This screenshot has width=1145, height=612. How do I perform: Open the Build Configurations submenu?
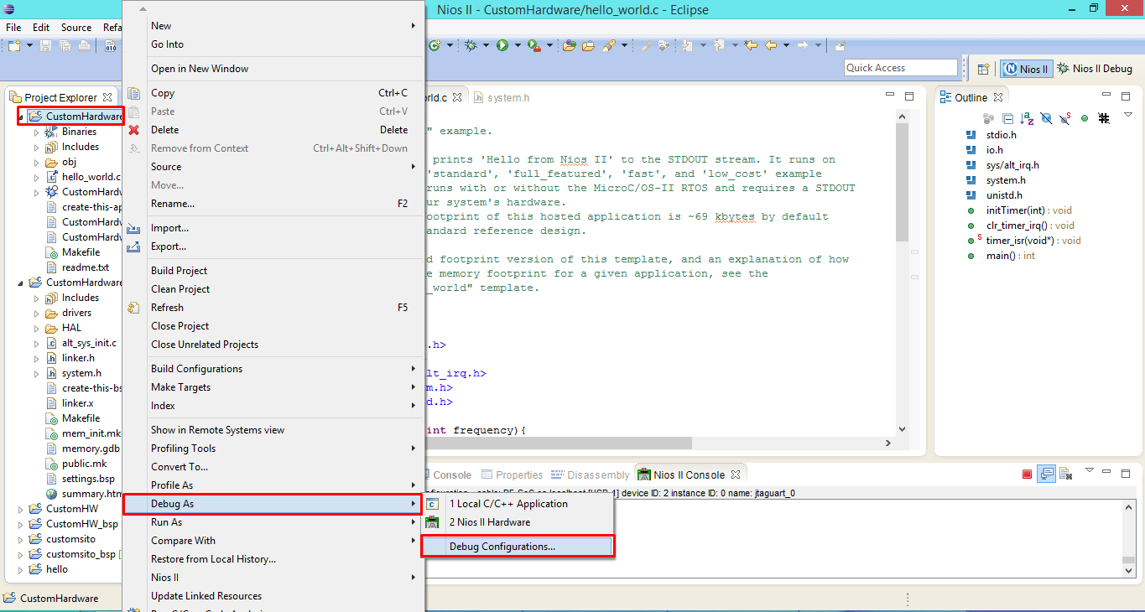(273, 369)
